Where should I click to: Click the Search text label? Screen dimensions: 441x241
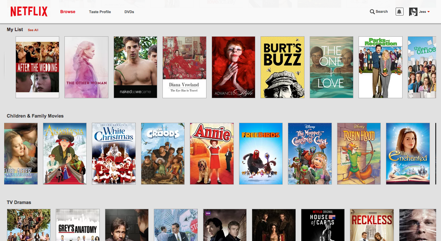click(x=382, y=12)
